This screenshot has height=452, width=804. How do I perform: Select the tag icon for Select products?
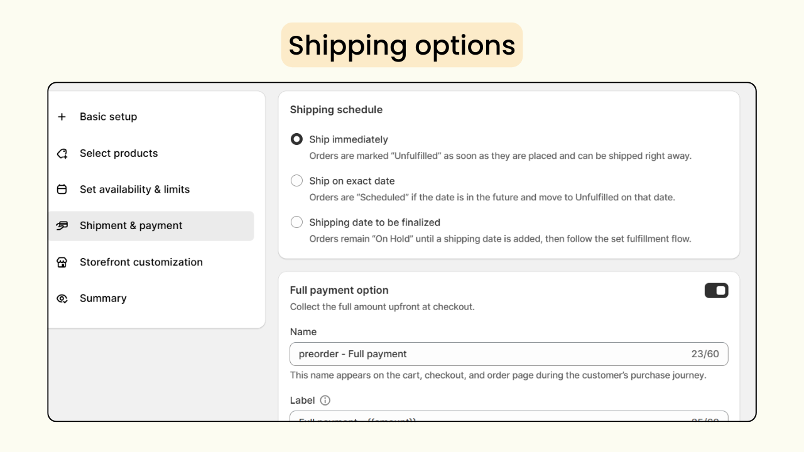click(62, 153)
